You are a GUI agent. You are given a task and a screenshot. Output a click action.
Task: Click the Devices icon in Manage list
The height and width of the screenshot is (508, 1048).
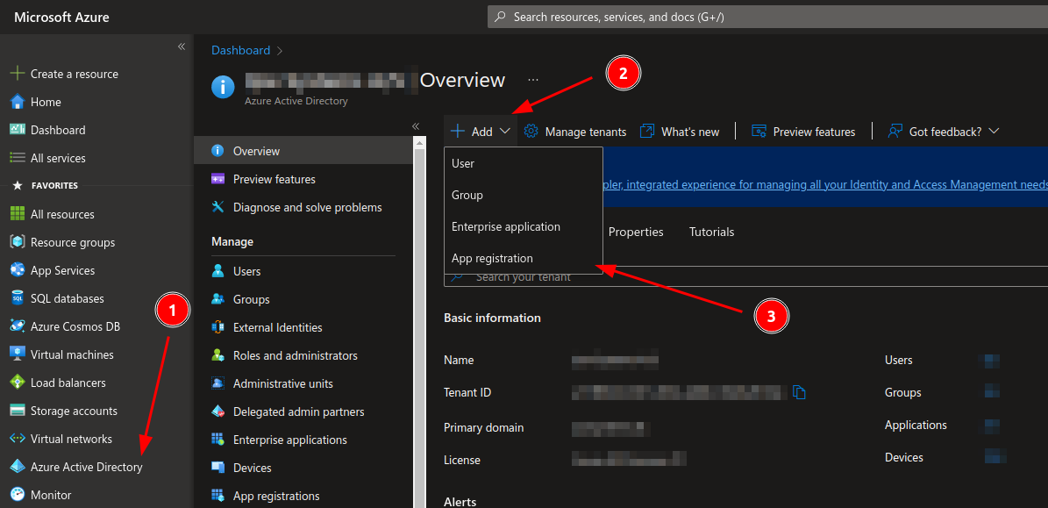(x=217, y=468)
